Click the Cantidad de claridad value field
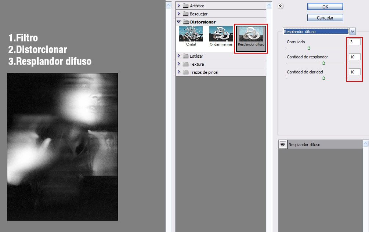Image resolution: width=369 pixels, height=232 pixels. coord(354,72)
